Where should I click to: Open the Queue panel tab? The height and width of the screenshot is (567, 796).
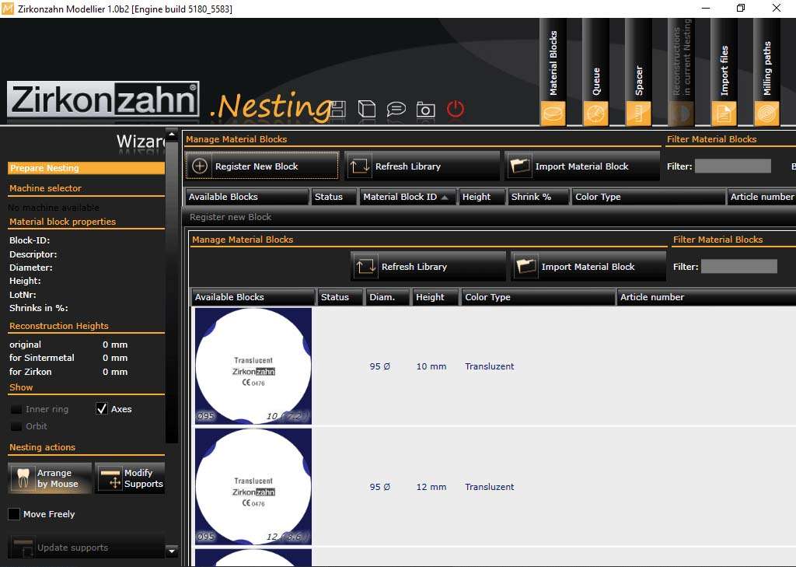[595, 73]
